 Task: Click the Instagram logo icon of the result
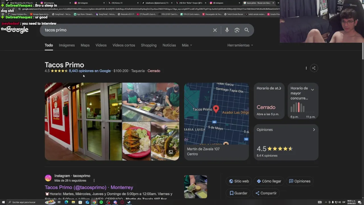pyautogui.click(x=48, y=178)
